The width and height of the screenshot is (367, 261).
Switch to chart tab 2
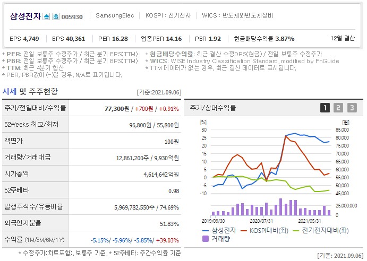coord(338,108)
